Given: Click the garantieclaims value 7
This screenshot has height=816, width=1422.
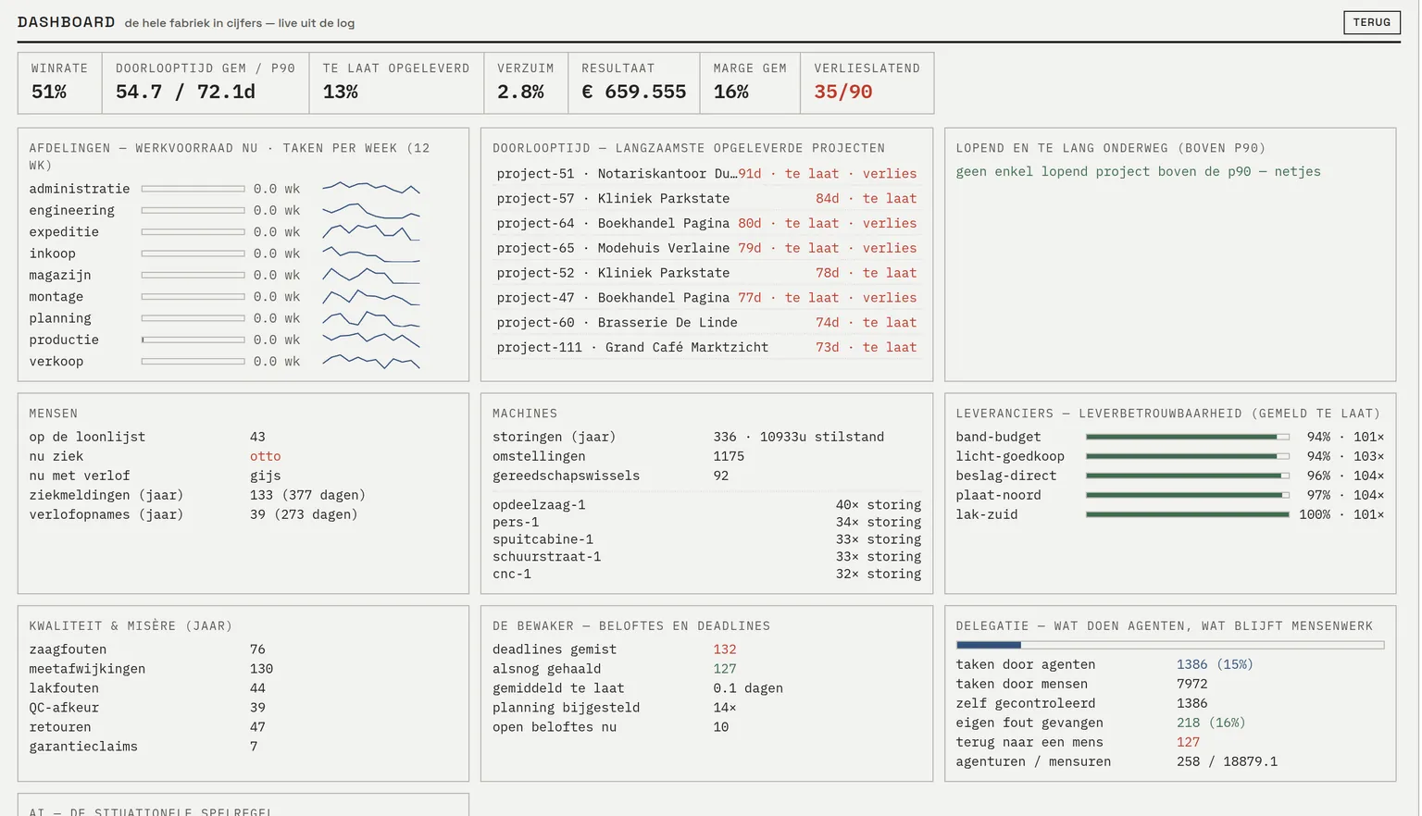Looking at the screenshot, I should pos(254,747).
